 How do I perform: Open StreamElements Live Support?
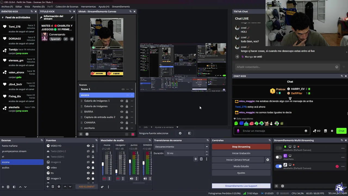point(241,186)
